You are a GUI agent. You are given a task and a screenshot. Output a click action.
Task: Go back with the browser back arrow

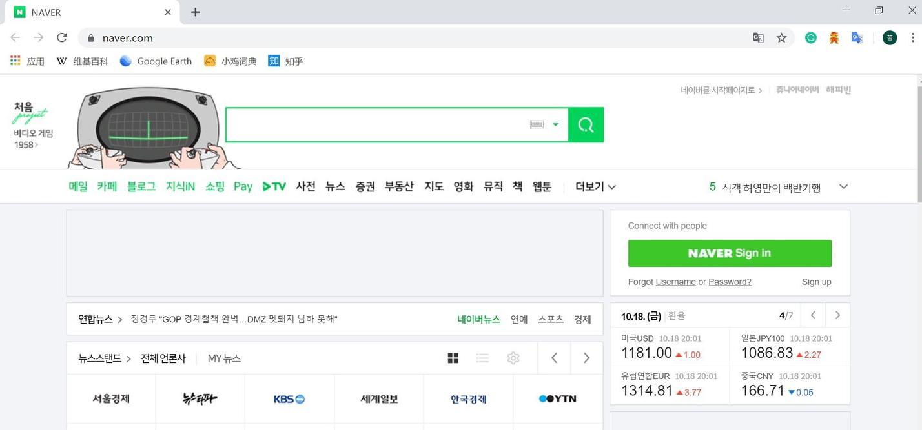tap(15, 37)
